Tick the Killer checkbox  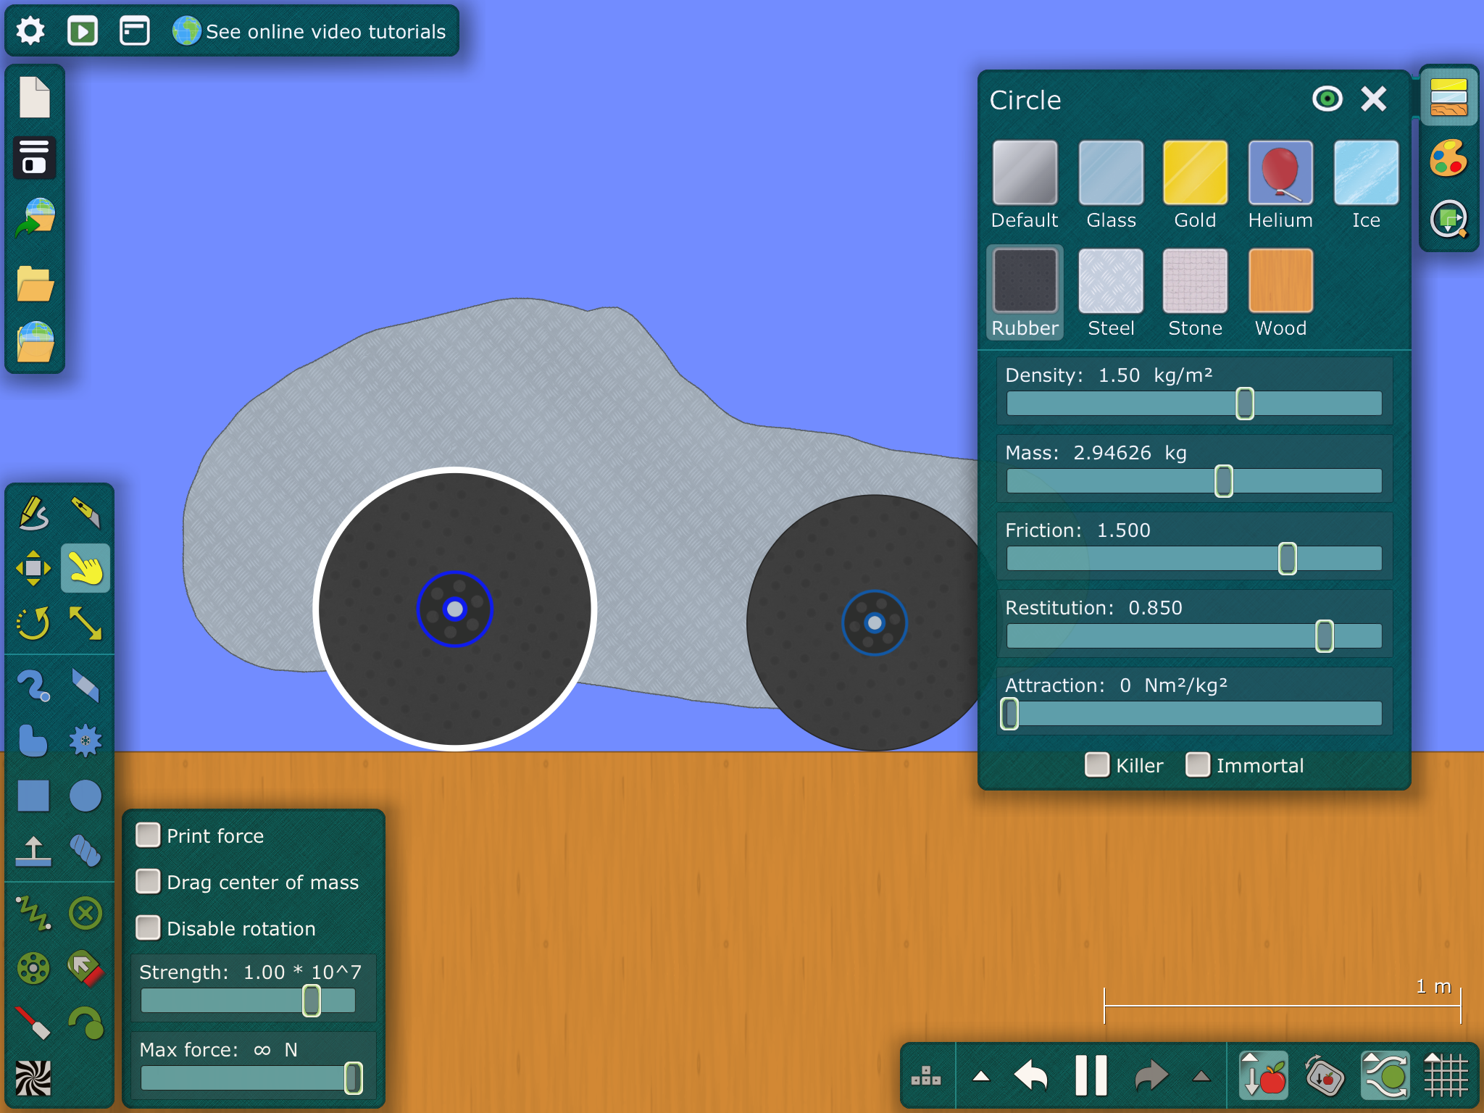coord(1097,764)
